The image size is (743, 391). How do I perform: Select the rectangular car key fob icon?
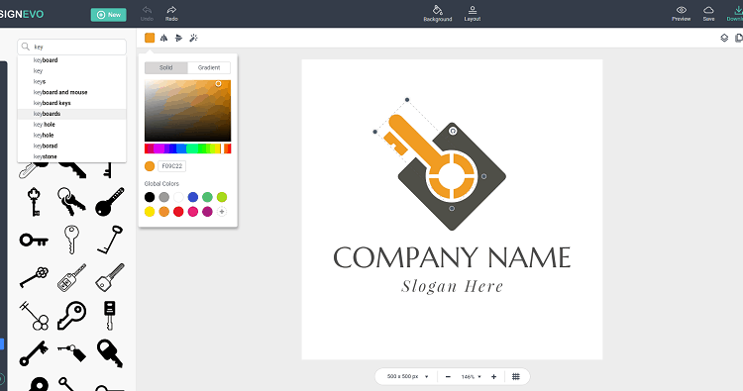tap(109, 316)
